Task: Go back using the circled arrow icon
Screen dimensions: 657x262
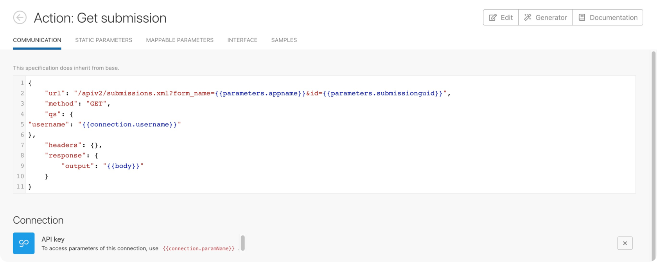Action: point(20,18)
